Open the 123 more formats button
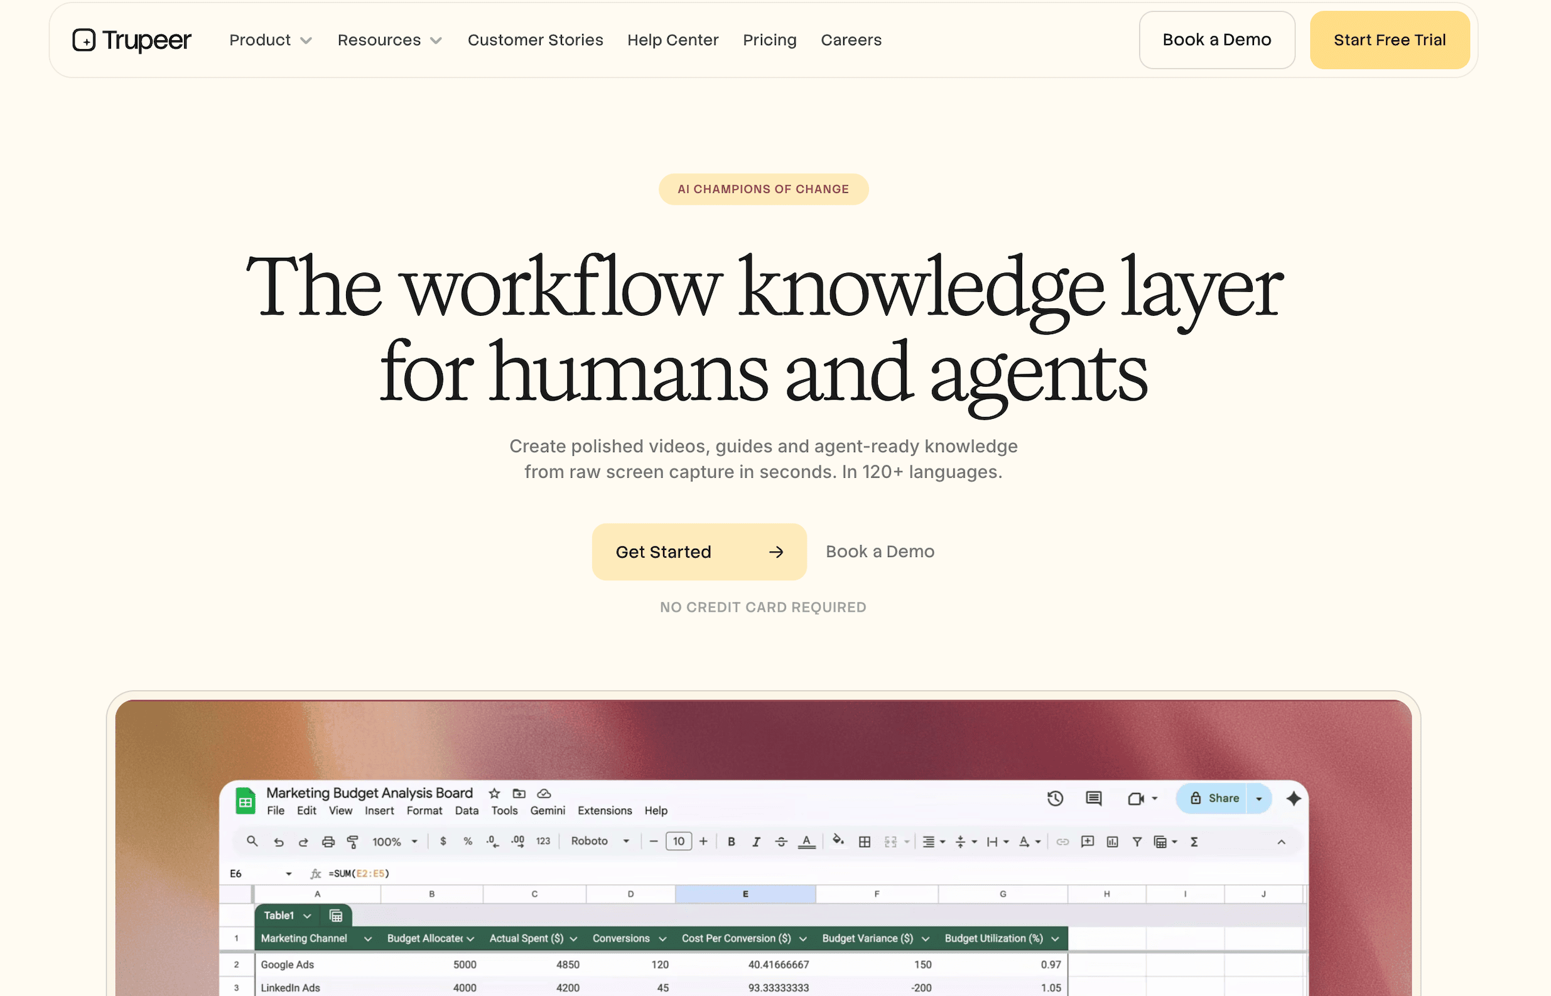1551x996 pixels. [543, 842]
